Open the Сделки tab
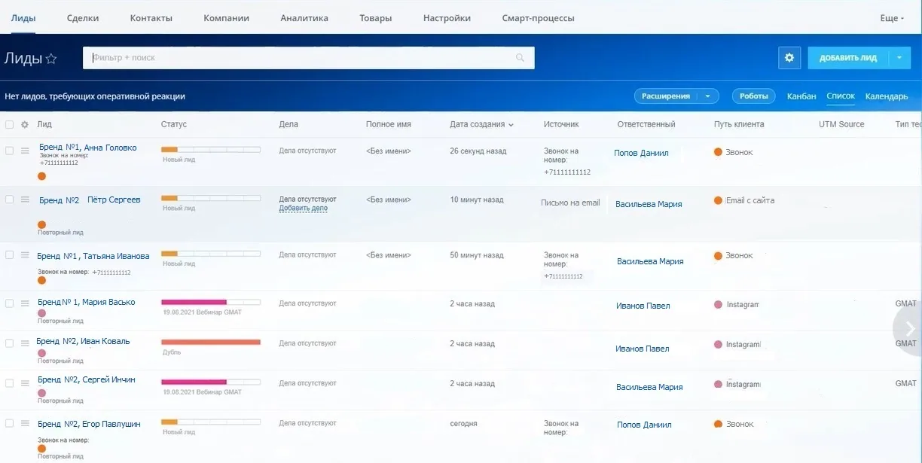The width and height of the screenshot is (922, 463). [83, 18]
